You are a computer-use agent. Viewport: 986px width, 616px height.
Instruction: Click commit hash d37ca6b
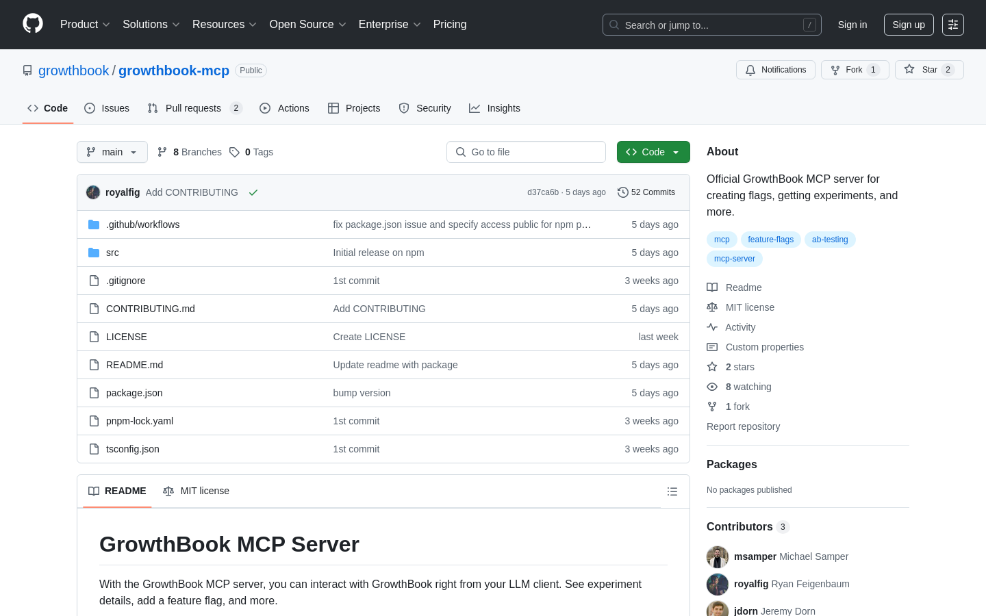[543, 192]
